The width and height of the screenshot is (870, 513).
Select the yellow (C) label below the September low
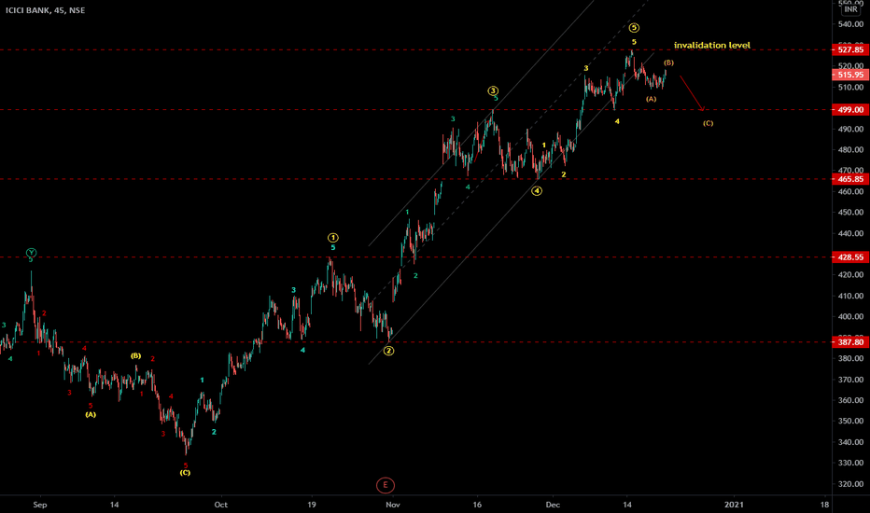click(x=185, y=473)
